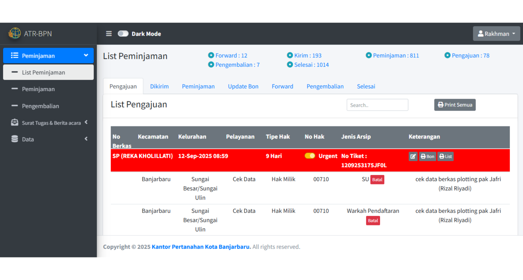Image resolution: width=523 pixels, height=280 pixels.
Task: Open the Pengembalian tab
Action: click(325, 86)
